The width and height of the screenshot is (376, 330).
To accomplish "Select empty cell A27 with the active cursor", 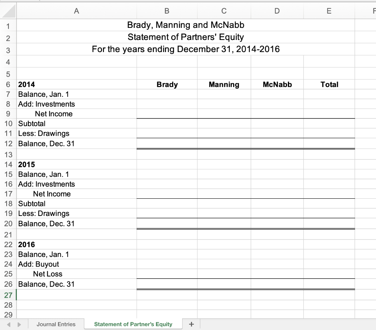I will pos(76,295).
